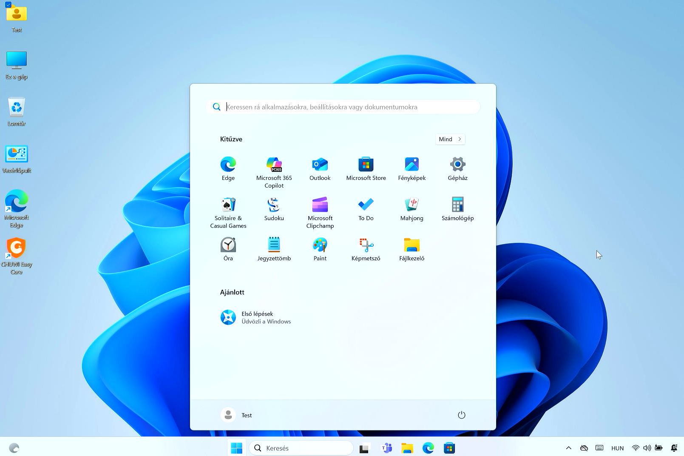Open Számológép calculator app
This screenshot has height=456, width=684.
tap(457, 205)
